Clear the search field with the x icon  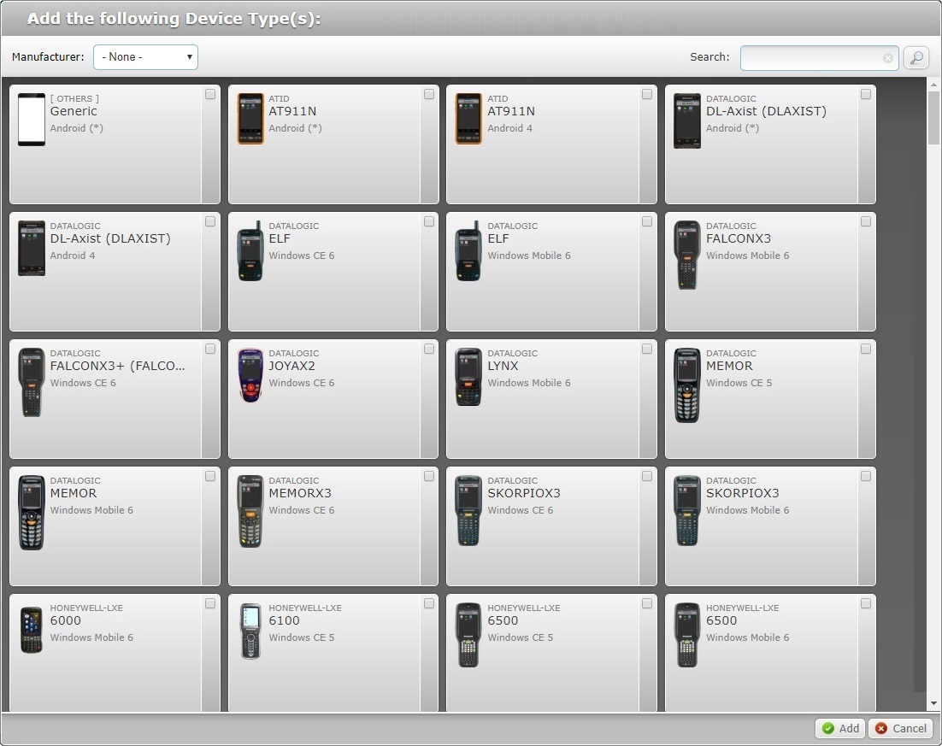click(x=888, y=58)
